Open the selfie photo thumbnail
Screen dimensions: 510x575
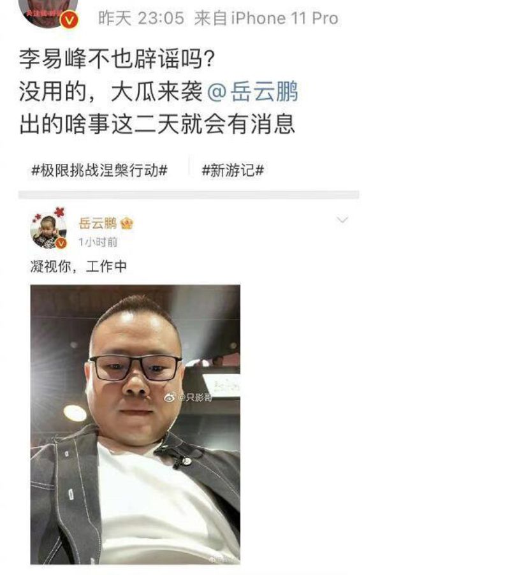pos(135,425)
